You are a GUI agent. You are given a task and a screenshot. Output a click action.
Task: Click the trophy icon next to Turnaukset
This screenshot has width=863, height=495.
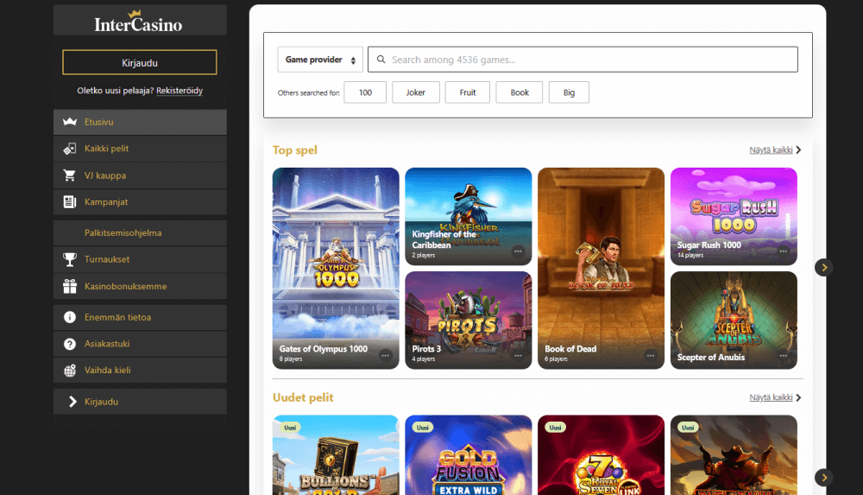coord(70,259)
